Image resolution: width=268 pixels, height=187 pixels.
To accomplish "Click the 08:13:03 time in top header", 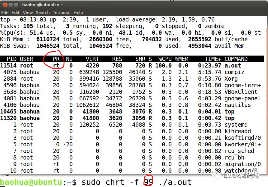I will click(33, 20).
